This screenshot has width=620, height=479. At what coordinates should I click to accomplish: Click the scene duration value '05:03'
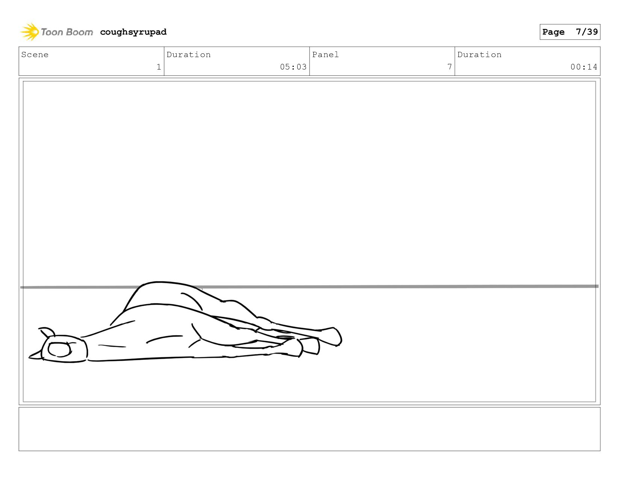[293, 67]
